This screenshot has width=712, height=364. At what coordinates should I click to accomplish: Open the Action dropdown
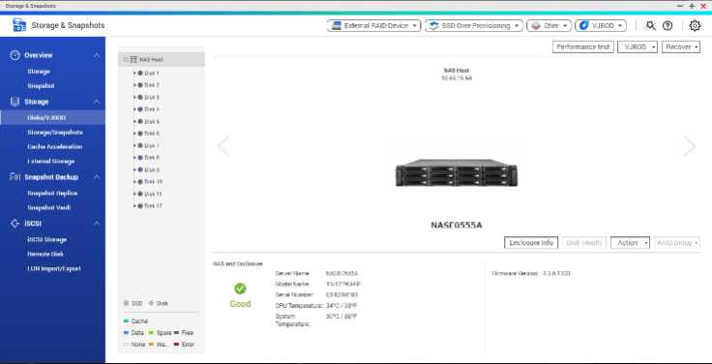[631, 243]
